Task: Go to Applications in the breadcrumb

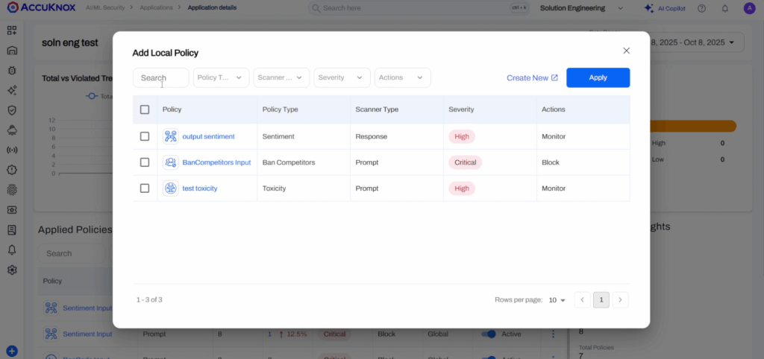Action: pos(156,7)
